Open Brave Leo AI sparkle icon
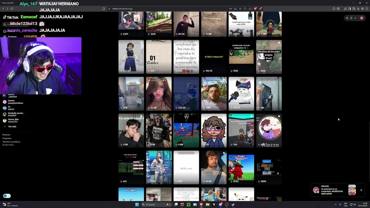Viewport: 370px width, 208px height. coord(358,9)
